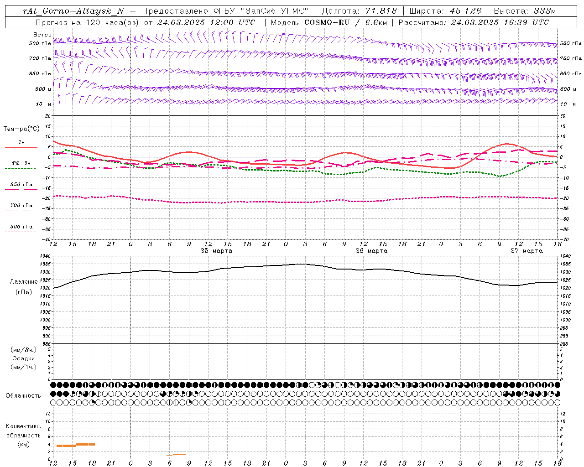Click the start time 24.03.2025 12:00 UTC
Viewport: 584px width, 467px height.
click(x=206, y=22)
